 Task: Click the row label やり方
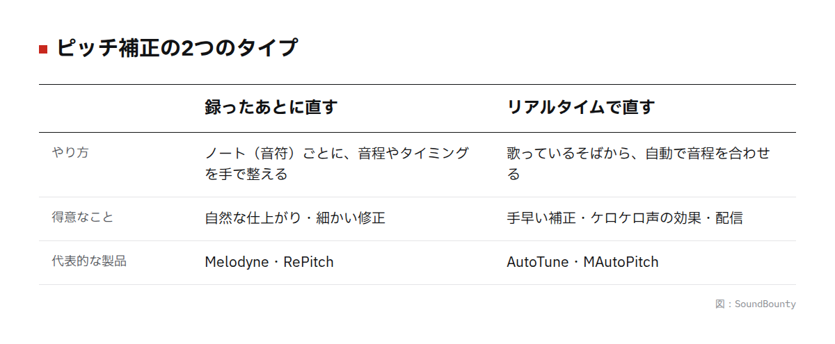coord(70,153)
